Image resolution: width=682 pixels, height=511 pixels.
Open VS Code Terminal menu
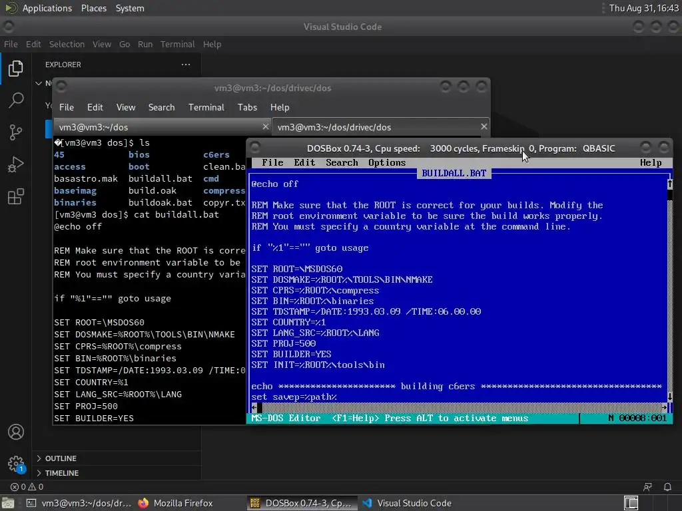point(177,45)
